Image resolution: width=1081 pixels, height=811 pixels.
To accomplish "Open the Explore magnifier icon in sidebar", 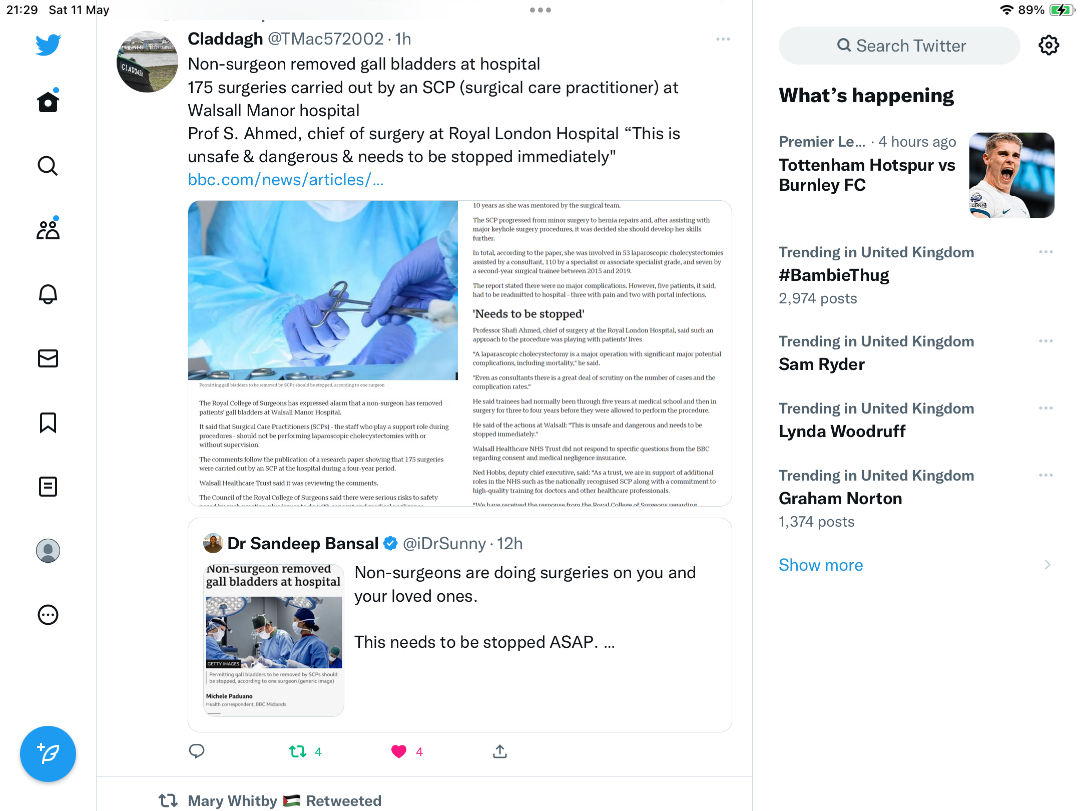I will [48, 166].
